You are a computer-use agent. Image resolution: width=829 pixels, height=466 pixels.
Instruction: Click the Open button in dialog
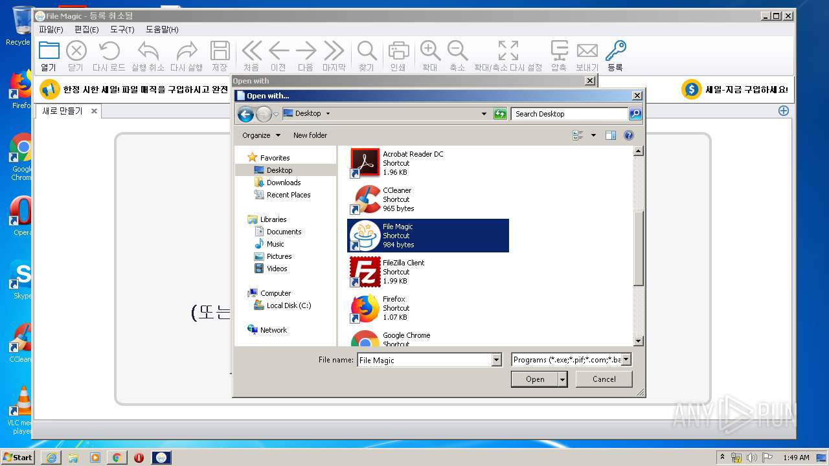534,379
